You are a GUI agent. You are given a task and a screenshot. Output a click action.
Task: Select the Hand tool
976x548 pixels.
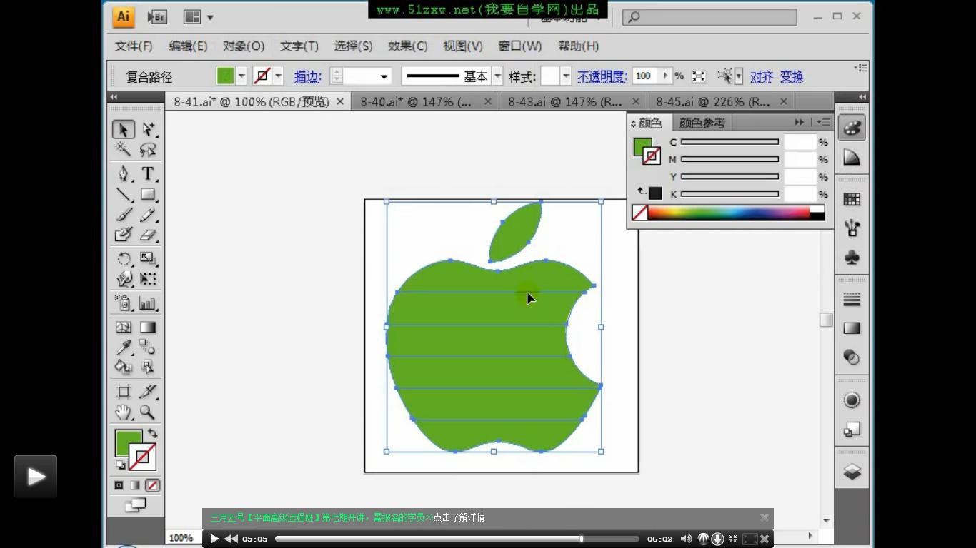(x=124, y=412)
